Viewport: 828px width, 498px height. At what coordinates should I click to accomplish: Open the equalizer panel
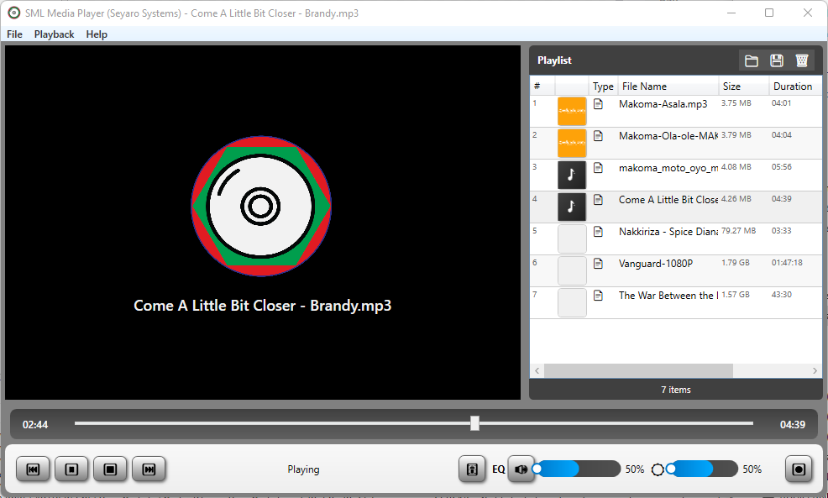coord(472,469)
